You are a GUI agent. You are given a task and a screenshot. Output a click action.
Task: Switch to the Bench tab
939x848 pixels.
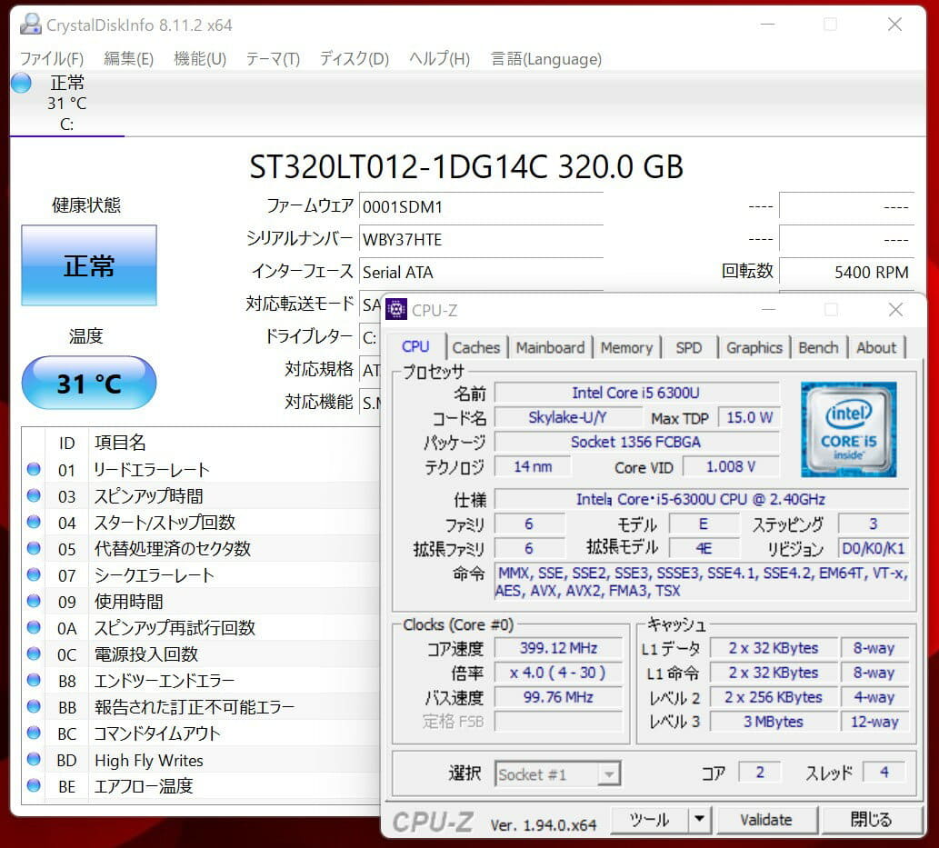818,348
